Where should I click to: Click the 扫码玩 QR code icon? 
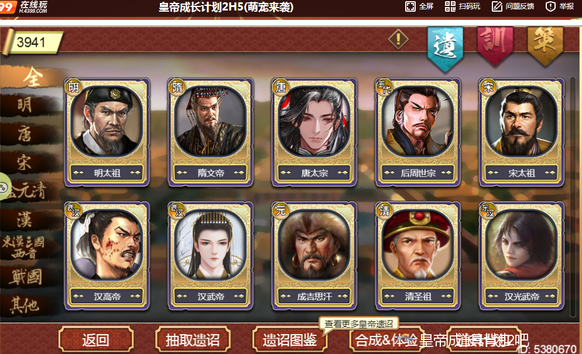[450, 6]
